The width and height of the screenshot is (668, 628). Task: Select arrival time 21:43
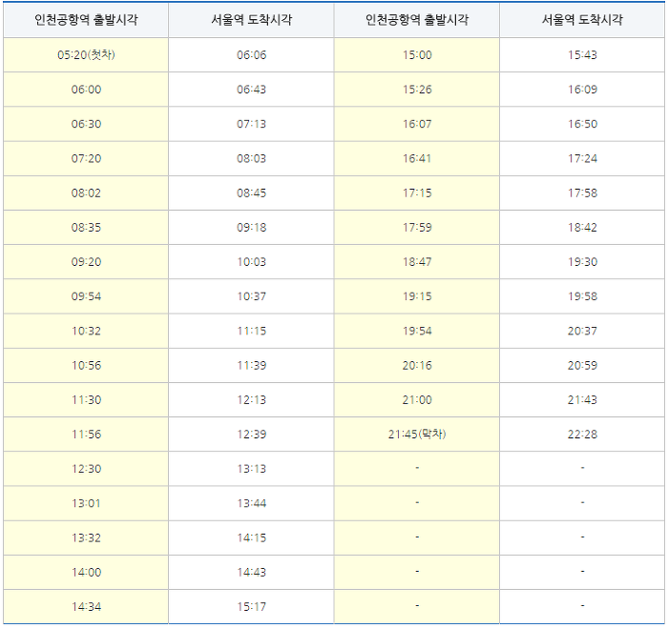tap(582, 400)
